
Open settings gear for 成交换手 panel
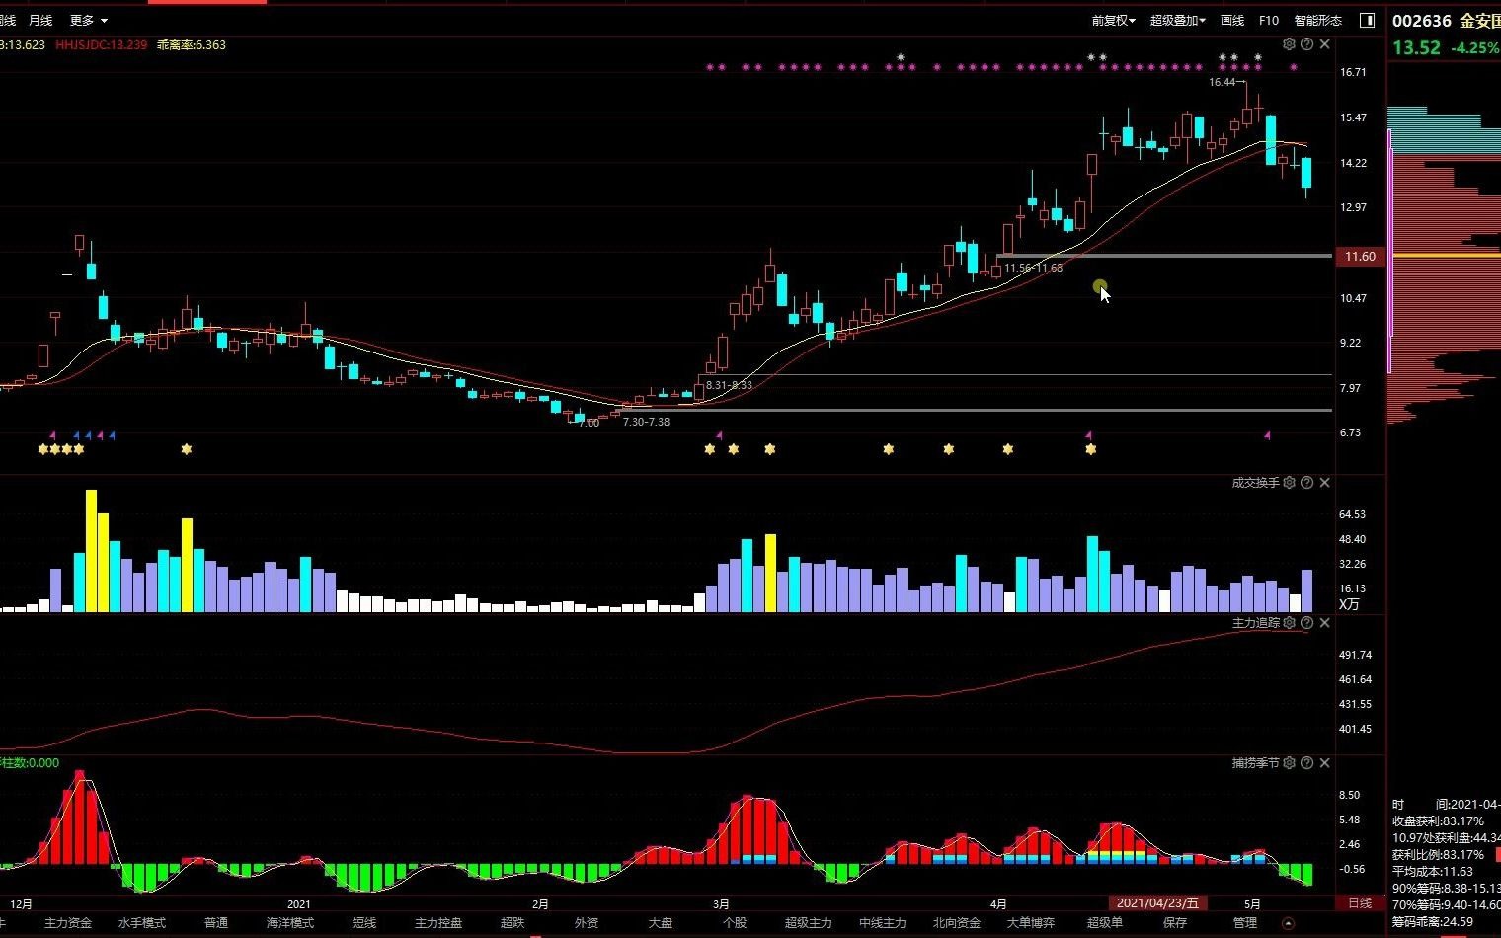pyautogui.click(x=1289, y=483)
